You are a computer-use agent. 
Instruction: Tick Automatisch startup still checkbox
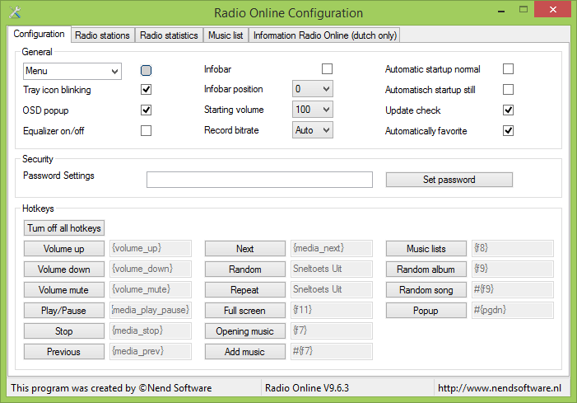(x=508, y=90)
